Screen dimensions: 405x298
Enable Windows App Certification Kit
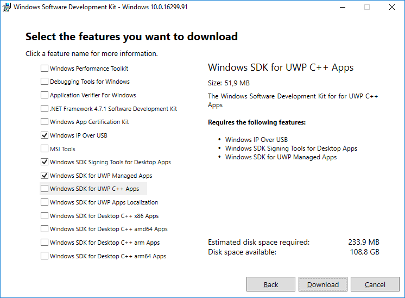click(45, 122)
